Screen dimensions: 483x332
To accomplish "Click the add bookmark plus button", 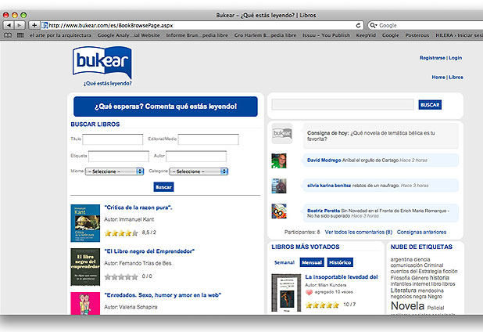I will point(34,25).
